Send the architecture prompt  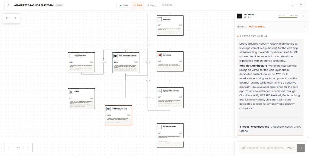[x=301, y=148]
